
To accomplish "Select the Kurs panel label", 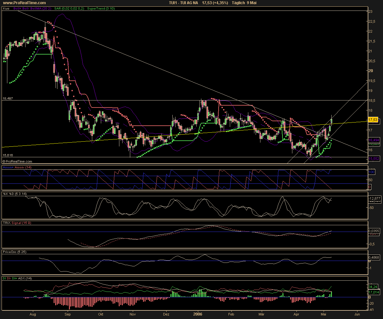I will [6, 9].
